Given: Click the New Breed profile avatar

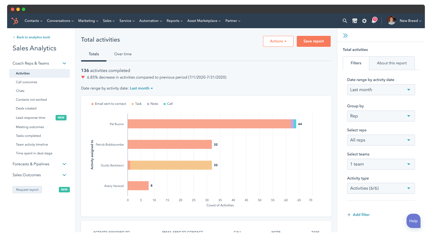Looking at the screenshot, I should 391,21.
